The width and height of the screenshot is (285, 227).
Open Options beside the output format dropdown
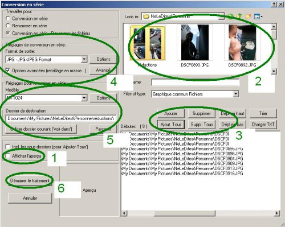[x=103, y=59]
